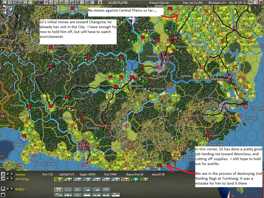Click the orange flag toolbar icon

(46, 3)
